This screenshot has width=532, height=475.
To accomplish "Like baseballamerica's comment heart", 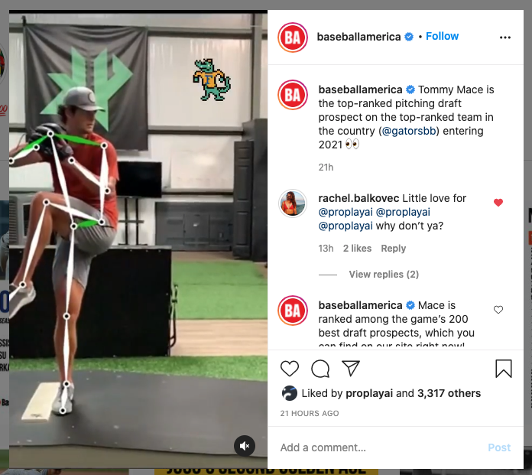I will (x=498, y=310).
